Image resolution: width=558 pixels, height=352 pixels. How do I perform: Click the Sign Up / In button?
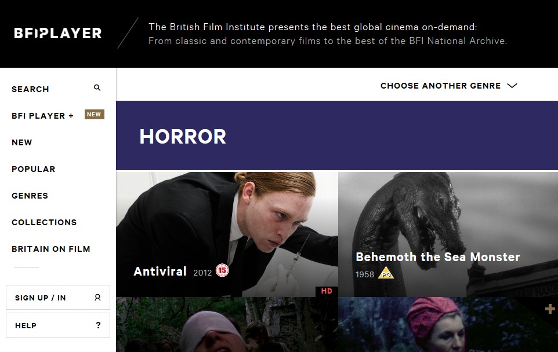click(58, 298)
